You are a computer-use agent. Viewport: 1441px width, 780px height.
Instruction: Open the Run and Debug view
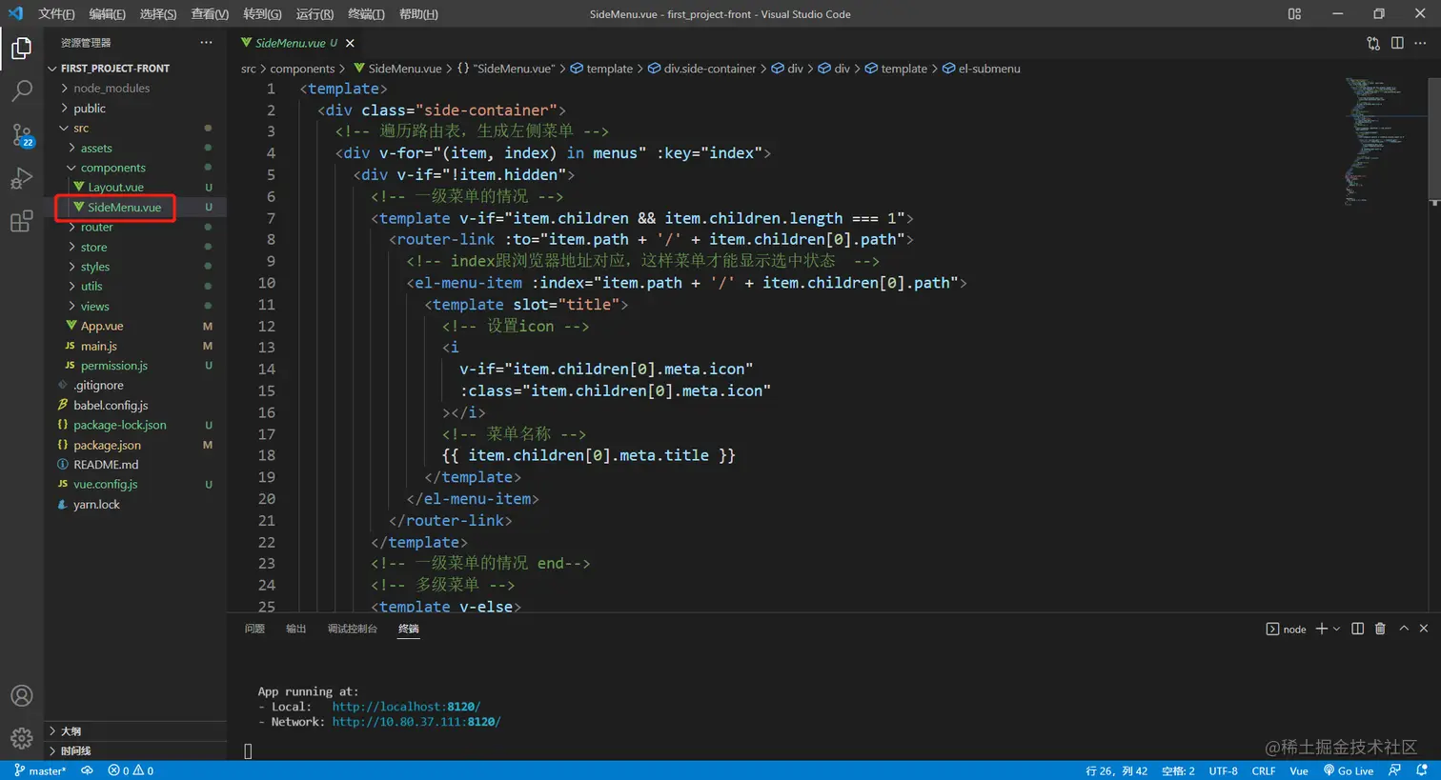point(21,178)
